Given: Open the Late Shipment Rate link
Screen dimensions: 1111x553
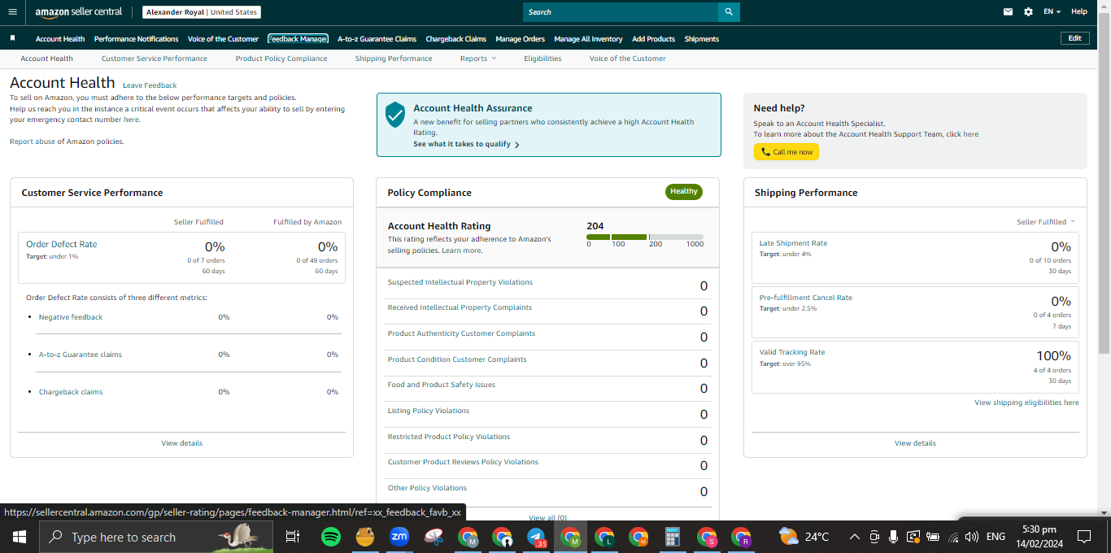Looking at the screenshot, I should (793, 243).
